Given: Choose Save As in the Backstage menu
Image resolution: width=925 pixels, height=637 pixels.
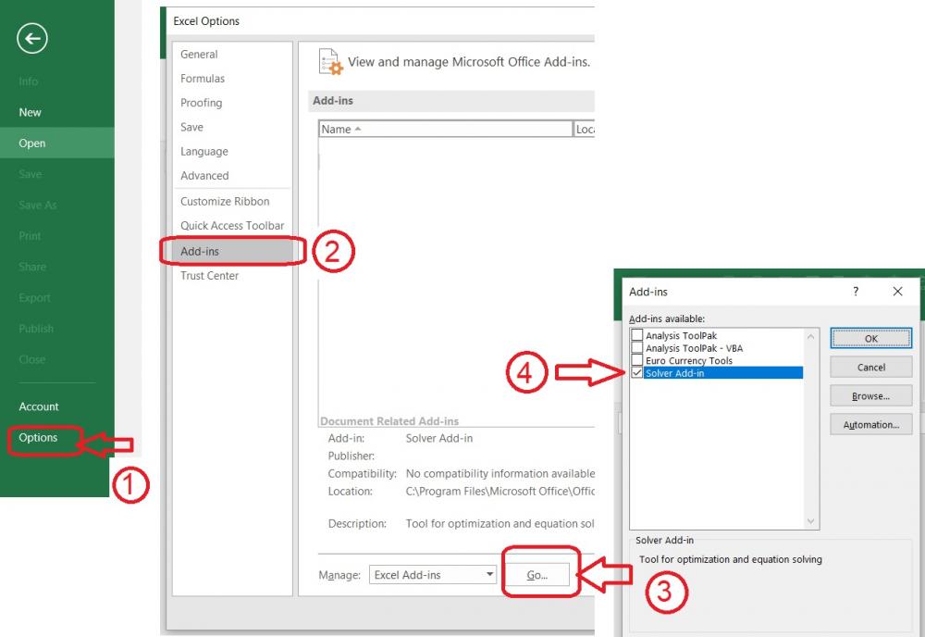Looking at the screenshot, I should (38, 205).
